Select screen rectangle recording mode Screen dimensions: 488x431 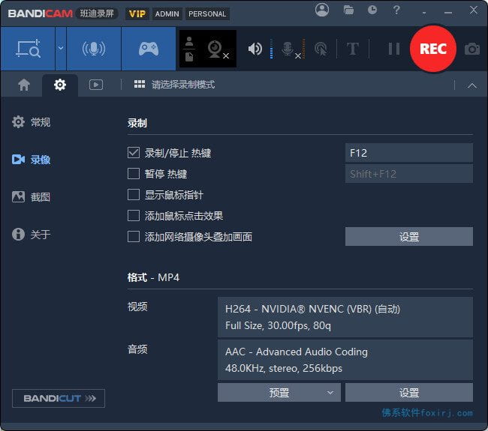coord(28,49)
